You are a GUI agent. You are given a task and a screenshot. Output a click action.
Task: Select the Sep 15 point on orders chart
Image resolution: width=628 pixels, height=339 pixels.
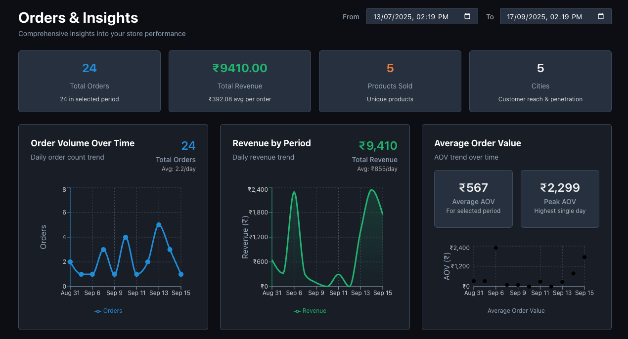(x=181, y=274)
